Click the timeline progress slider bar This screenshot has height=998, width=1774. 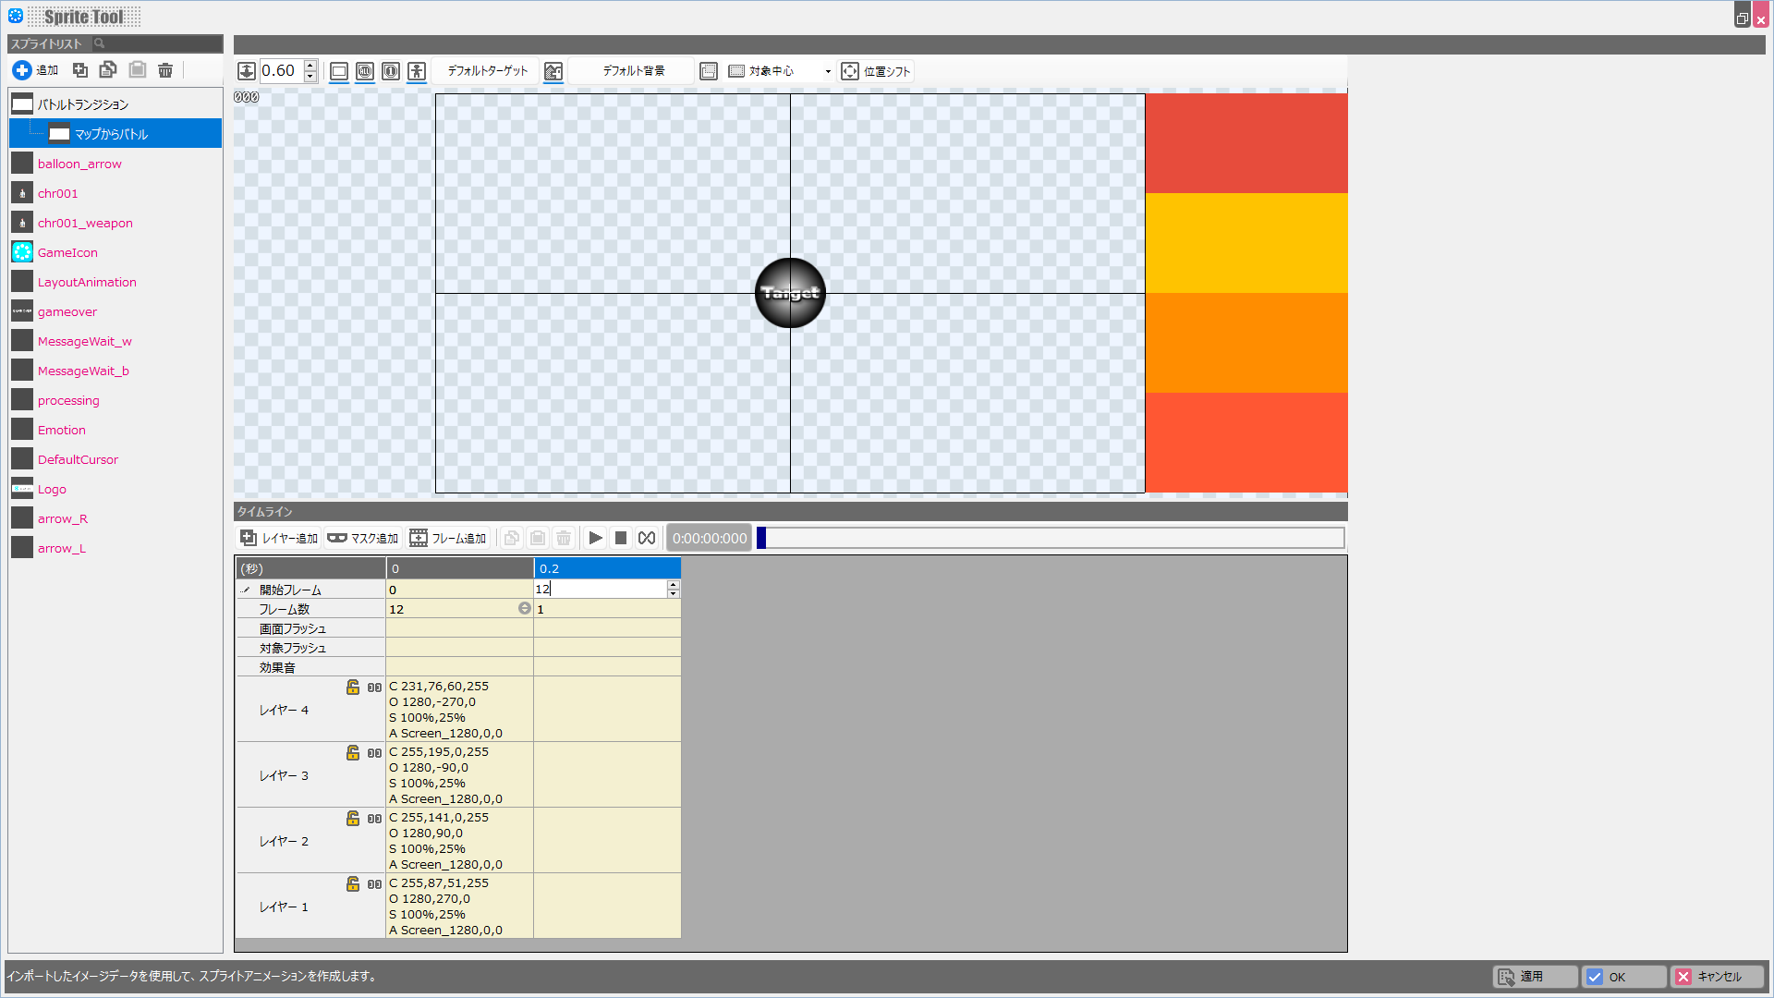pyautogui.click(x=1051, y=538)
